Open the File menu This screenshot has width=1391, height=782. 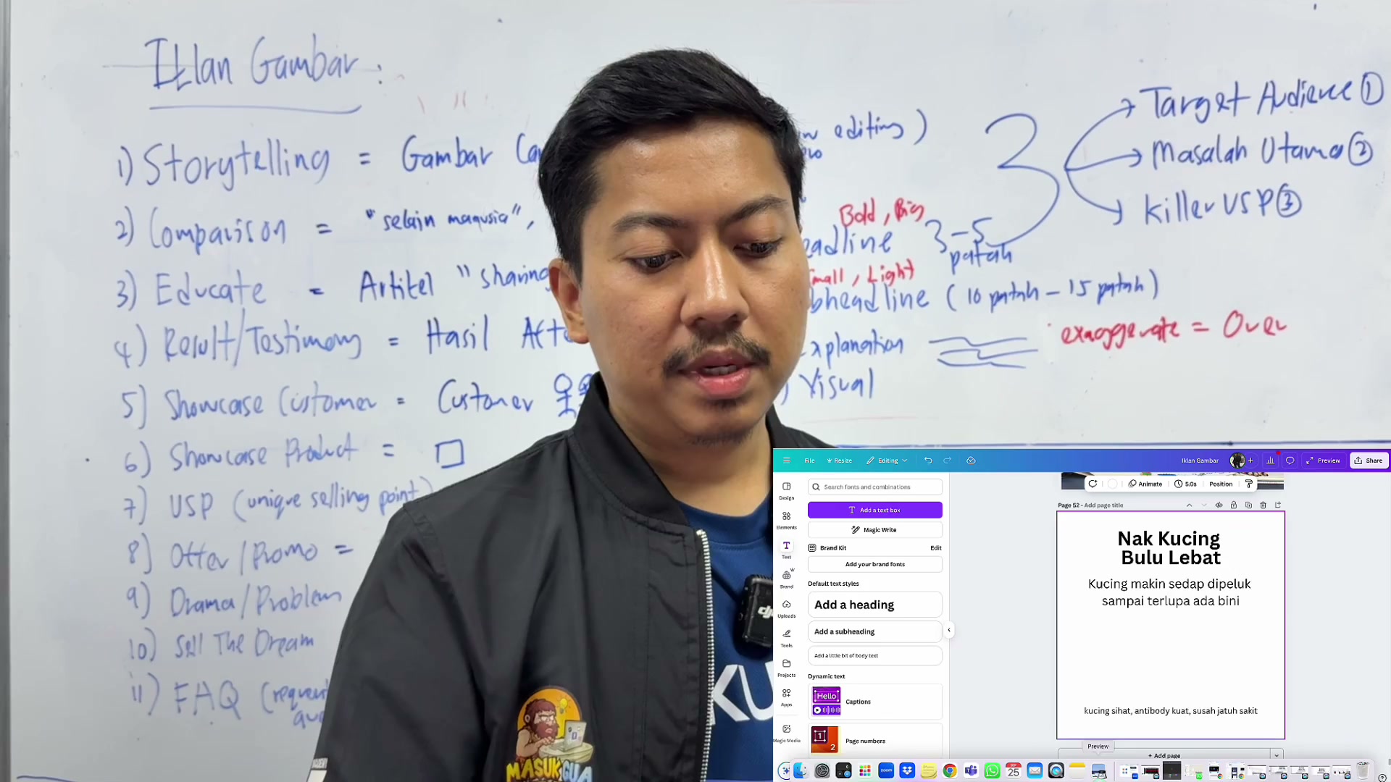click(x=809, y=461)
